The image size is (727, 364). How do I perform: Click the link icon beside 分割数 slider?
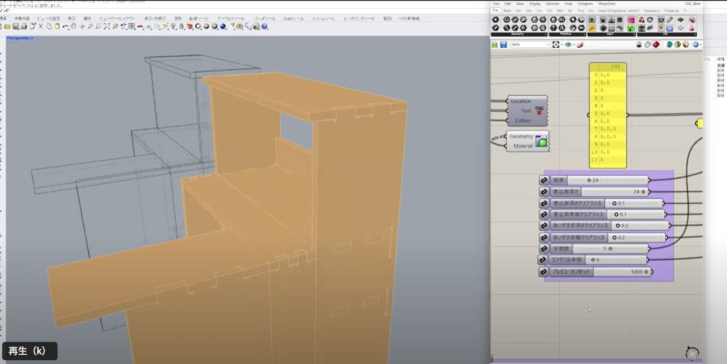click(544, 248)
